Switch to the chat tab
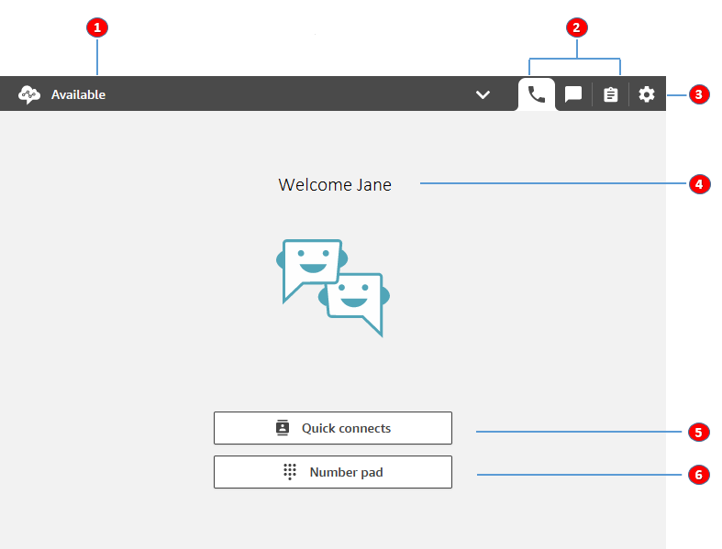This screenshot has width=722, height=549. [573, 94]
